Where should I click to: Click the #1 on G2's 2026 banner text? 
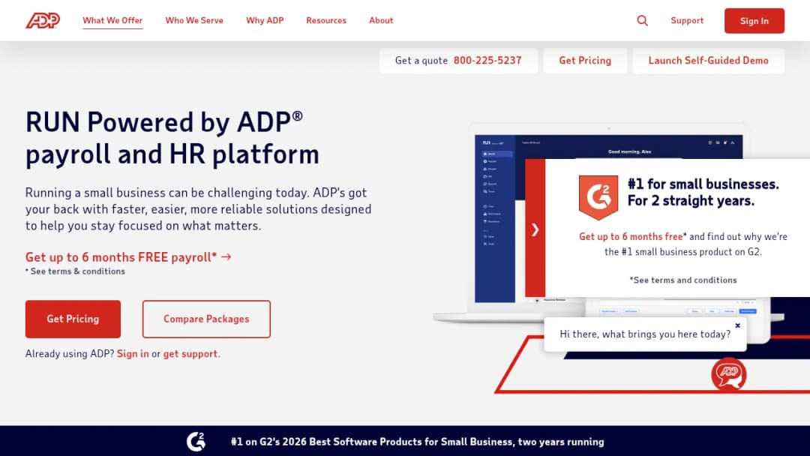[x=418, y=442]
